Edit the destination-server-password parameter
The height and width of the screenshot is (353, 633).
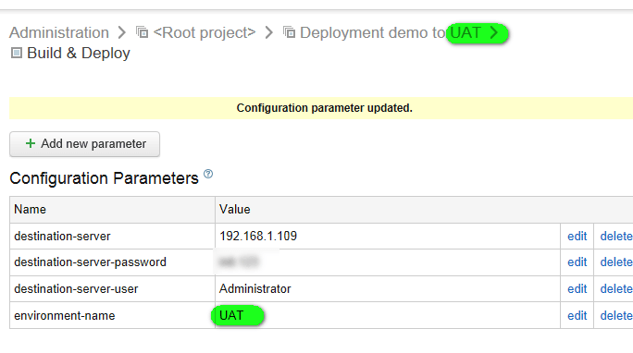coord(577,262)
